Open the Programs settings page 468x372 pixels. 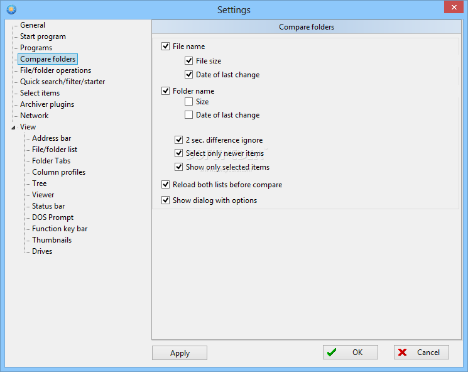[x=36, y=48]
